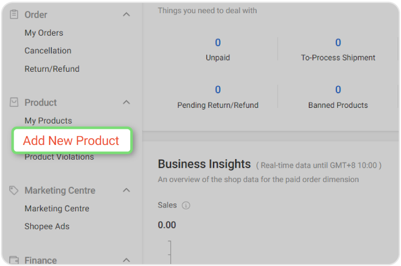Open Banned Products count

(x=338, y=90)
